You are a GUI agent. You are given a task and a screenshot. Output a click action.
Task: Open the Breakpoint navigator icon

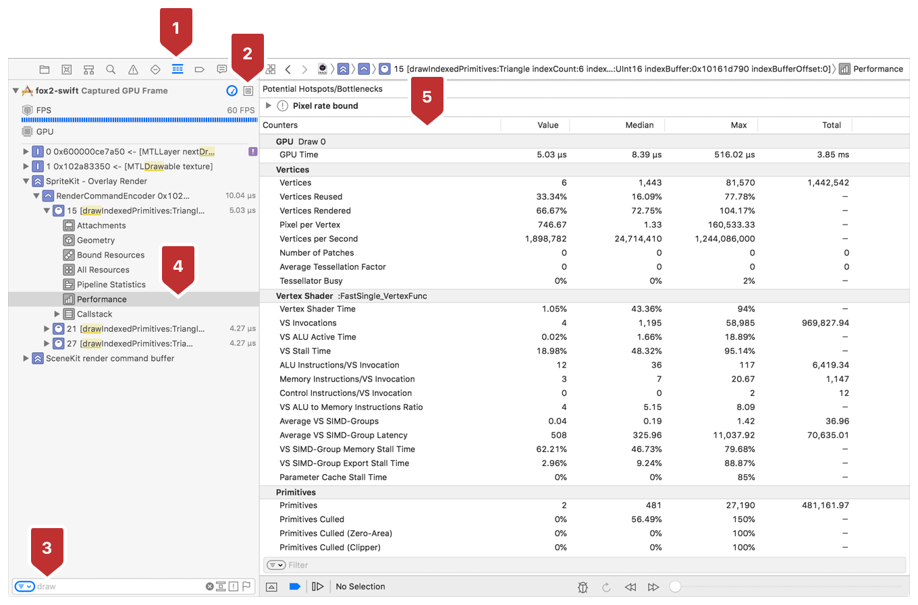pyautogui.click(x=199, y=69)
